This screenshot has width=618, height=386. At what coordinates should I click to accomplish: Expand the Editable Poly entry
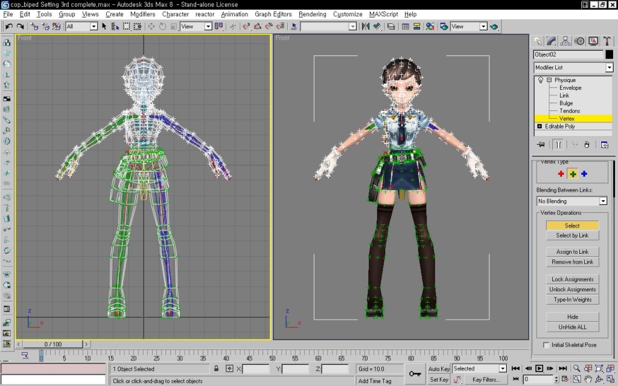pyautogui.click(x=540, y=127)
